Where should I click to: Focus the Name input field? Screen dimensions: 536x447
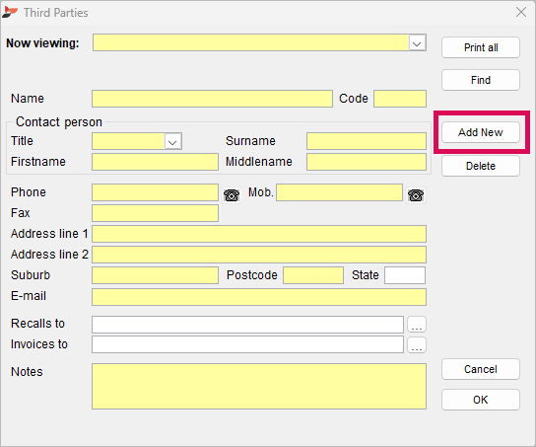tap(212, 99)
